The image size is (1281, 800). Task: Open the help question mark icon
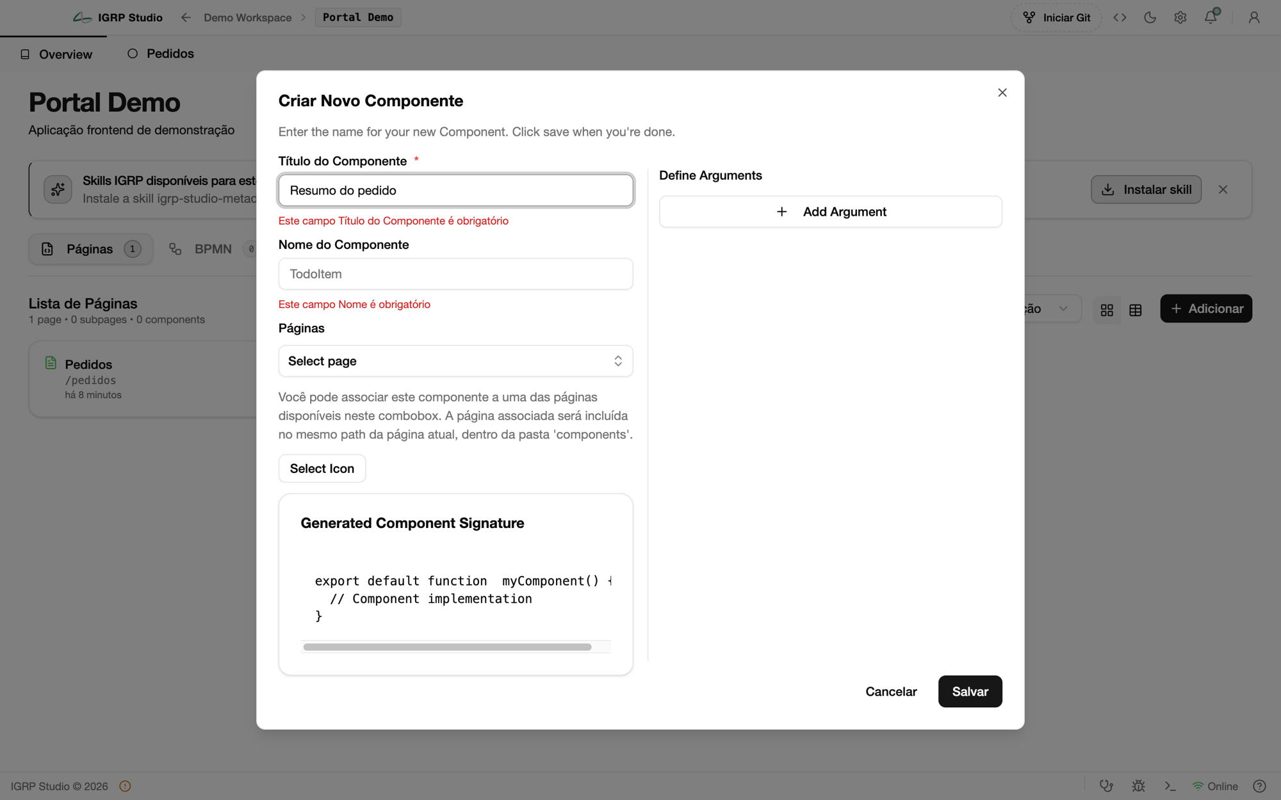tap(1259, 786)
